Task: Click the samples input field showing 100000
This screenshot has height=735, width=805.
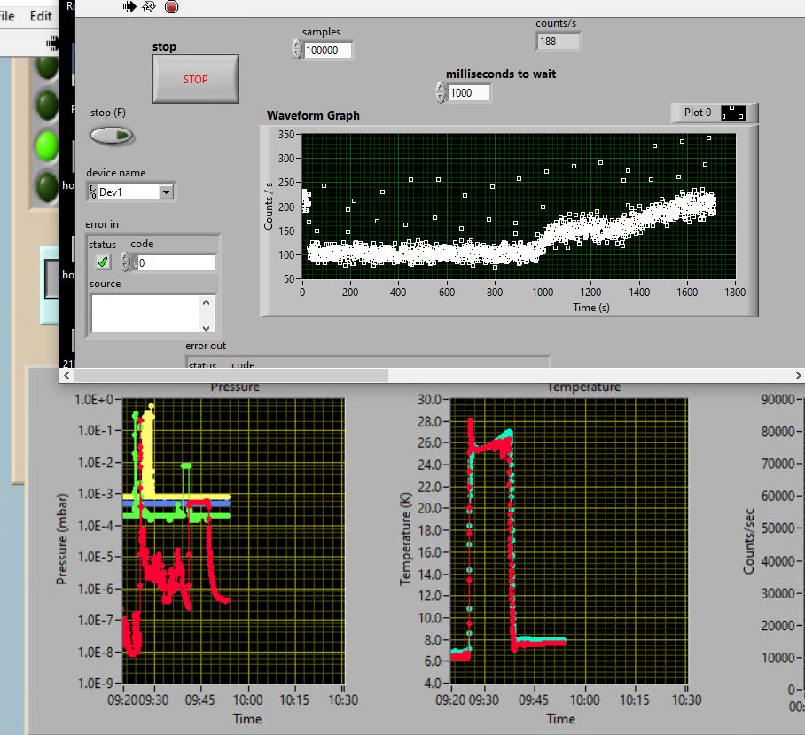Action: (327, 51)
